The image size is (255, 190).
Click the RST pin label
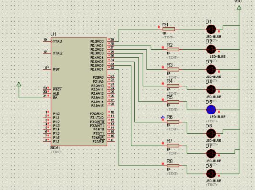(x=56, y=69)
